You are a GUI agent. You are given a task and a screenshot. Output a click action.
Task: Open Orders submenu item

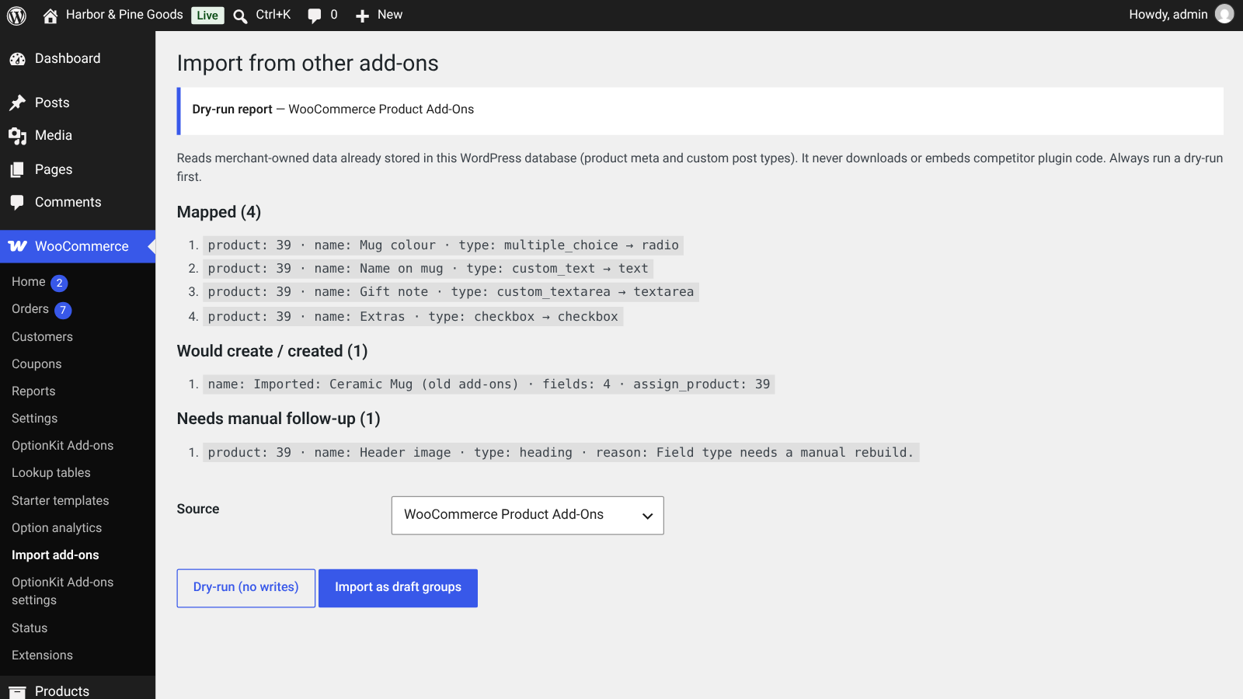(x=30, y=309)
